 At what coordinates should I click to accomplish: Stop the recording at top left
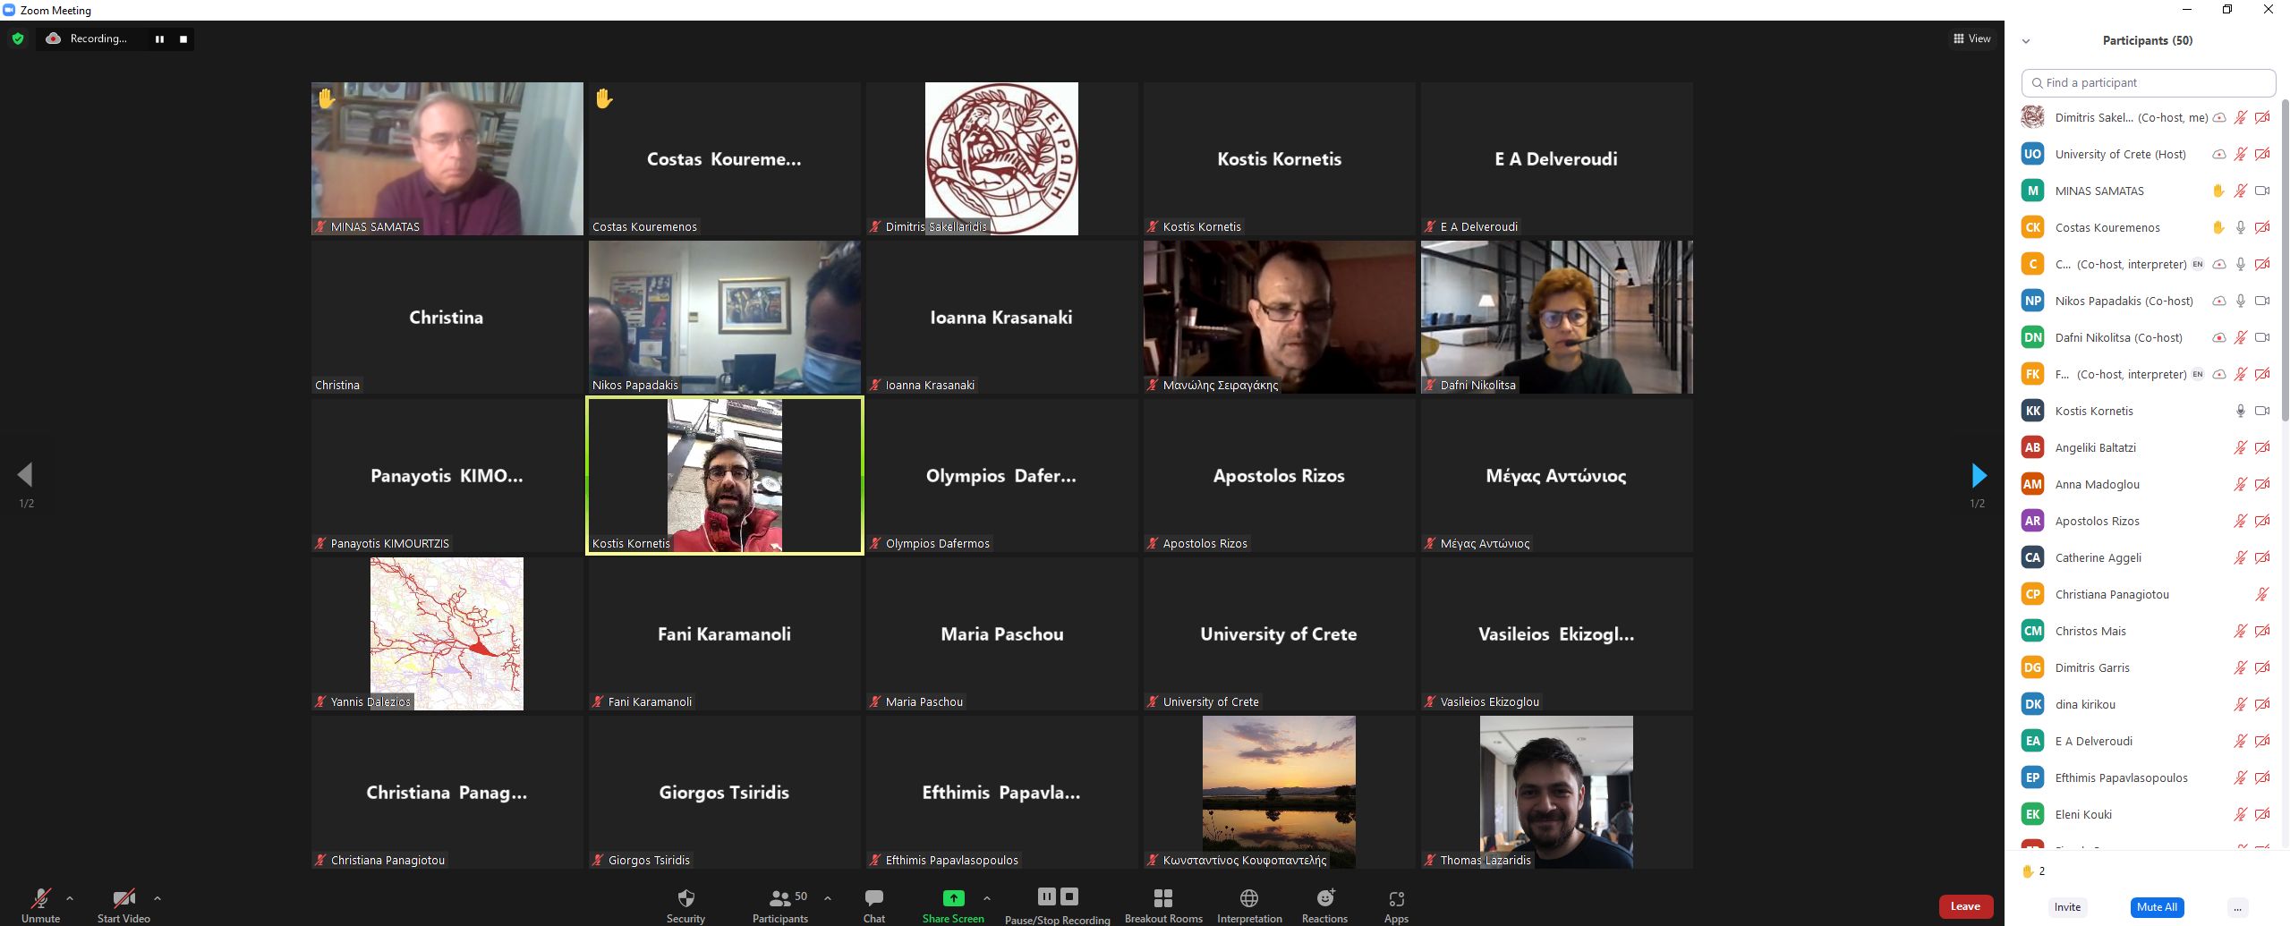coord(183,38)
